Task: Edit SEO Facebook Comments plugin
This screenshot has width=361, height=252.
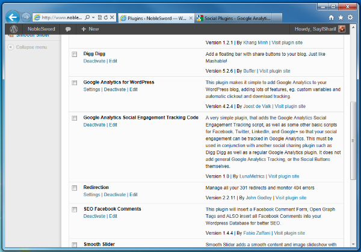Action: click(x=113, y=216)
